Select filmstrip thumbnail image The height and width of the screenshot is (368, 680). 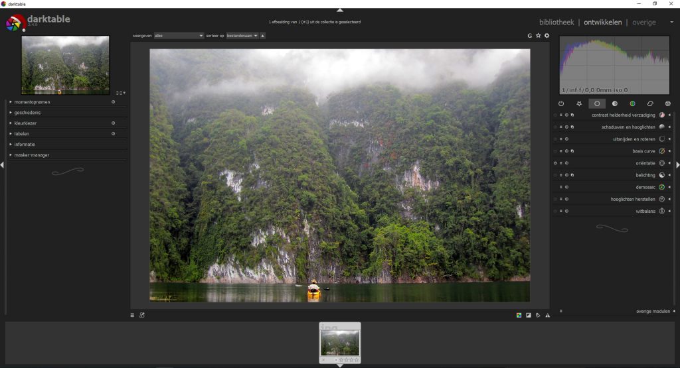(340, 342)
